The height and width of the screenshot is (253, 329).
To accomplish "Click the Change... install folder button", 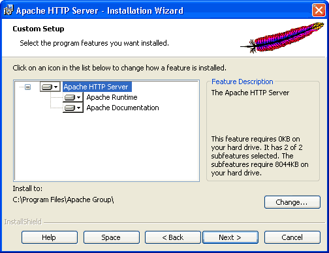I will (x=292, y=202).
